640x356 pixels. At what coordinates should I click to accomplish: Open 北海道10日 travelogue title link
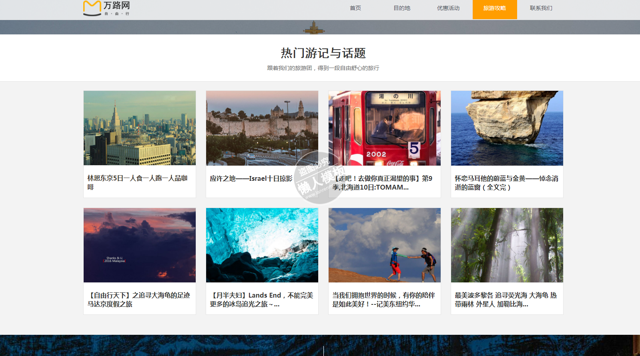382,183
